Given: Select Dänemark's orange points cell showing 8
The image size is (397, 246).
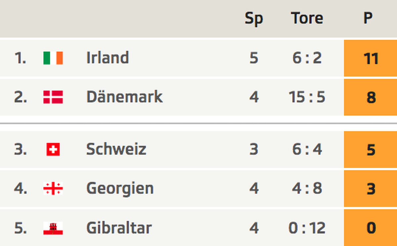Looking at the screenshot, I should (371, 97).
